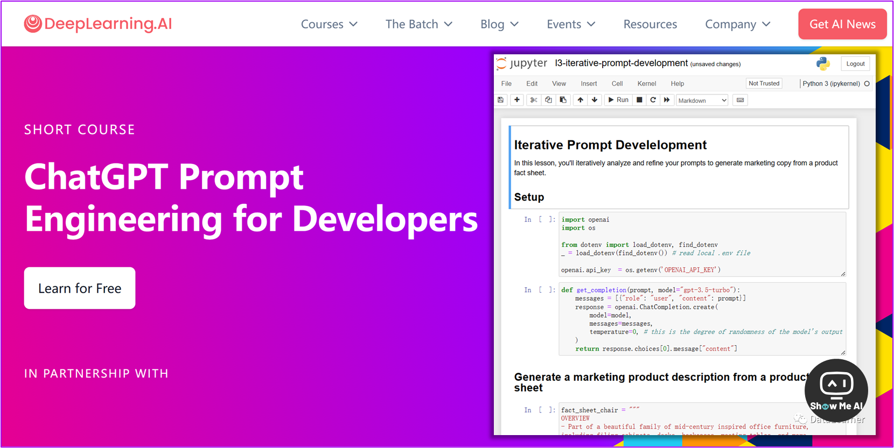
Task: Click the DeepLearning.AI logo
Action: tap(98, 24)
